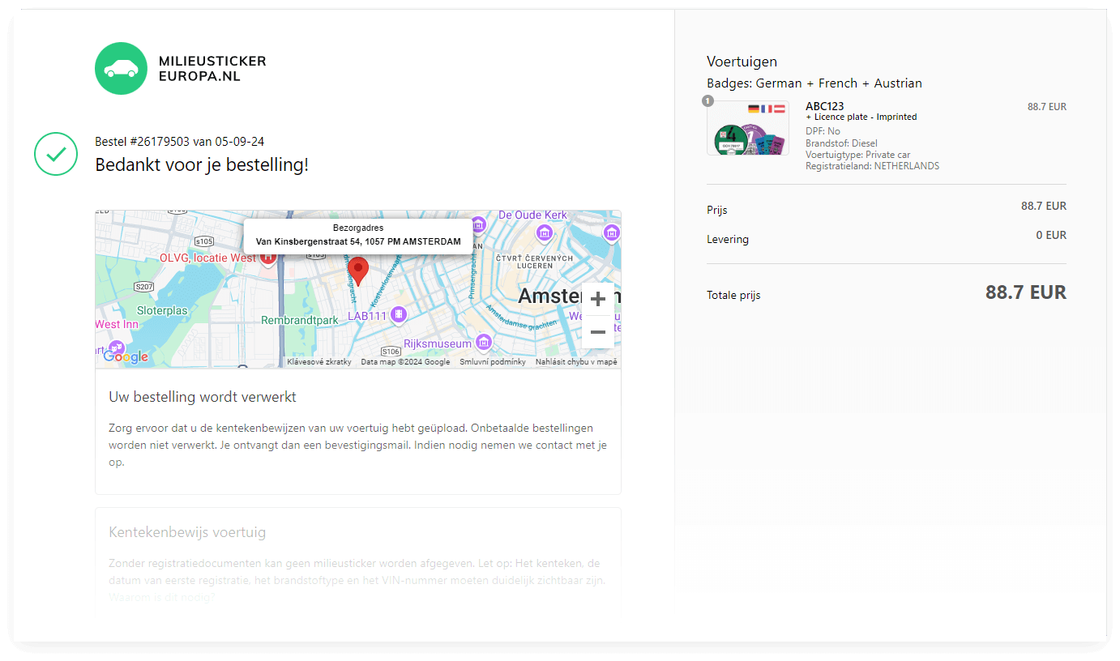Click the Rembrandtpark label on the map
The image size is (1120, 661).
[x=299, y=321]
